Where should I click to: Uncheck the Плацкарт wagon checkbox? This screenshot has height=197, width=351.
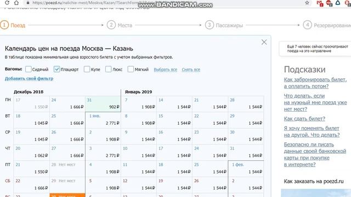(x=56, y=69)
